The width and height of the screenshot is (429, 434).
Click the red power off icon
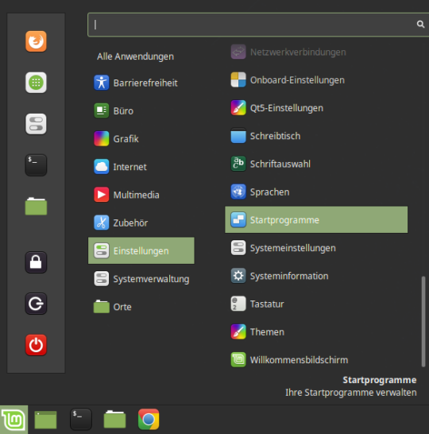36,345
